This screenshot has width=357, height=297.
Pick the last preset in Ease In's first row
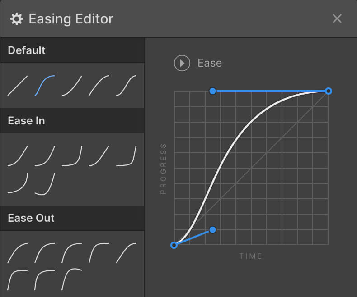[x=126, y=156]
